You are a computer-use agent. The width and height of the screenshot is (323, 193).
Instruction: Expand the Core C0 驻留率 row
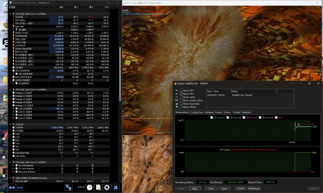tap(13, 109)
